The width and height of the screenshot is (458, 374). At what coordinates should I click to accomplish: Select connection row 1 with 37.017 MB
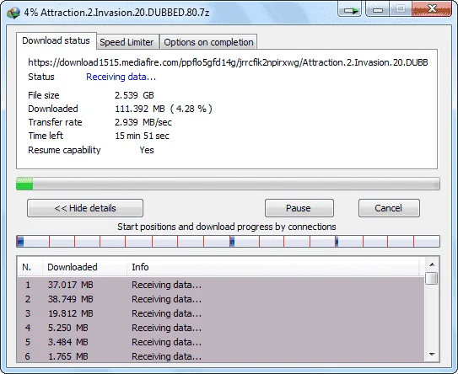click(220, 285)
